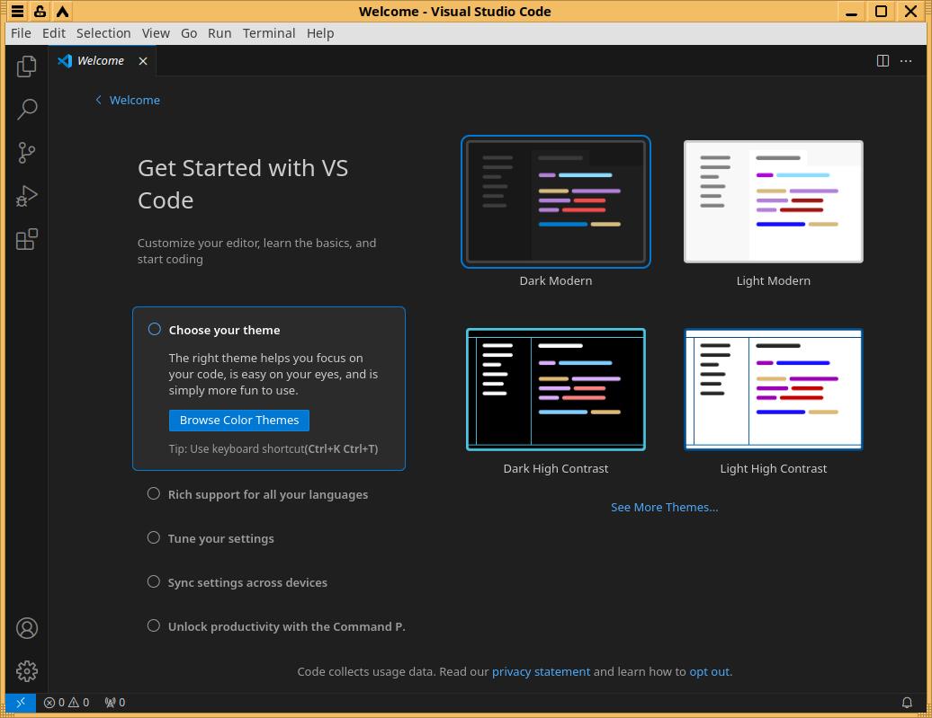Select the Light Modern theme preview
The height and width of the screenshot is (718, 932).
click(773, 201)
